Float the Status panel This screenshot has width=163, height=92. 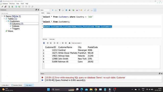(160, 74)
